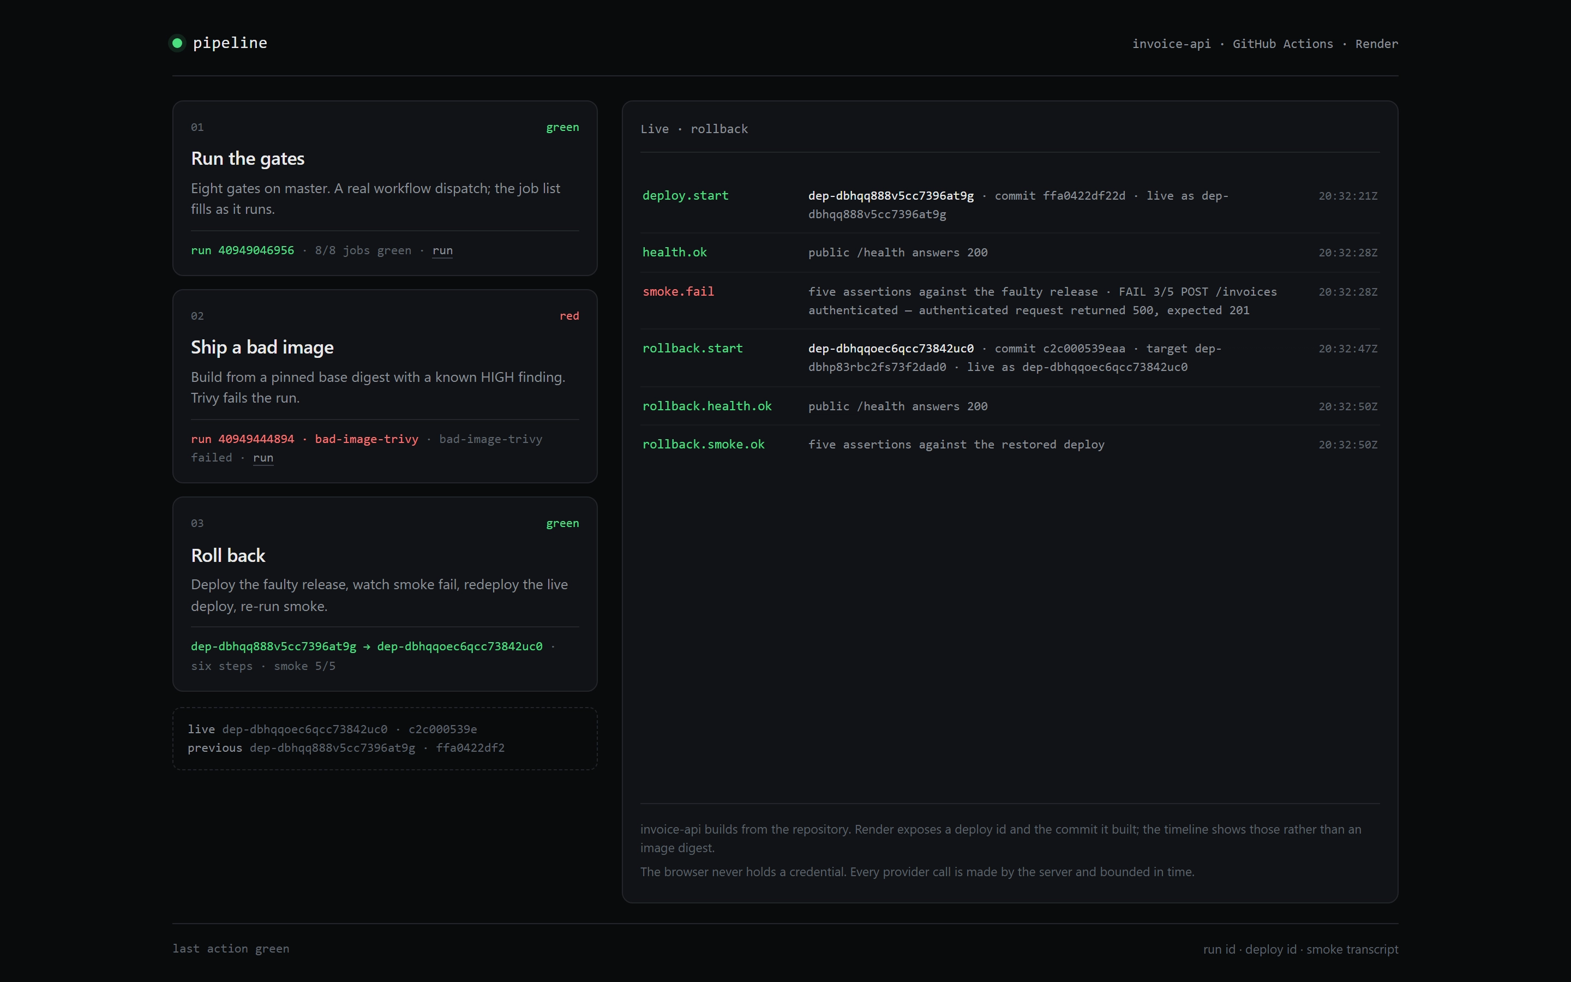Image resolution: width=1571 pixels, height=982 pixels.
Task: Click the six steps · smoke 5/5 text
Action: click(263, 666)
